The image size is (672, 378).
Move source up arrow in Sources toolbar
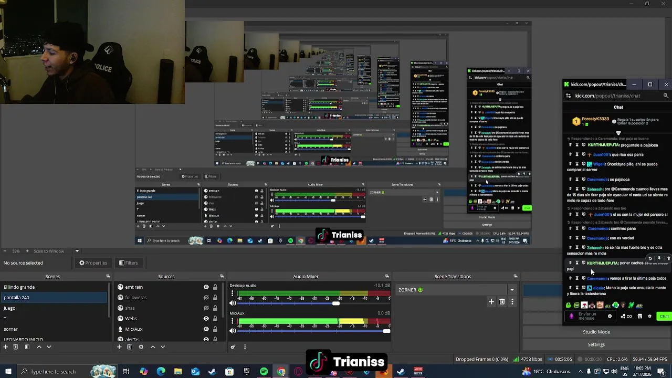click(153, 347)
